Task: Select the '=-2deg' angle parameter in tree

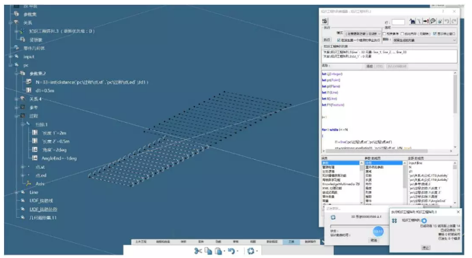Action: (x=54, y=149)
